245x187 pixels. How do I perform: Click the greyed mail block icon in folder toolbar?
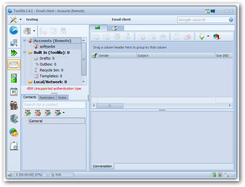(x=43, y=31)
